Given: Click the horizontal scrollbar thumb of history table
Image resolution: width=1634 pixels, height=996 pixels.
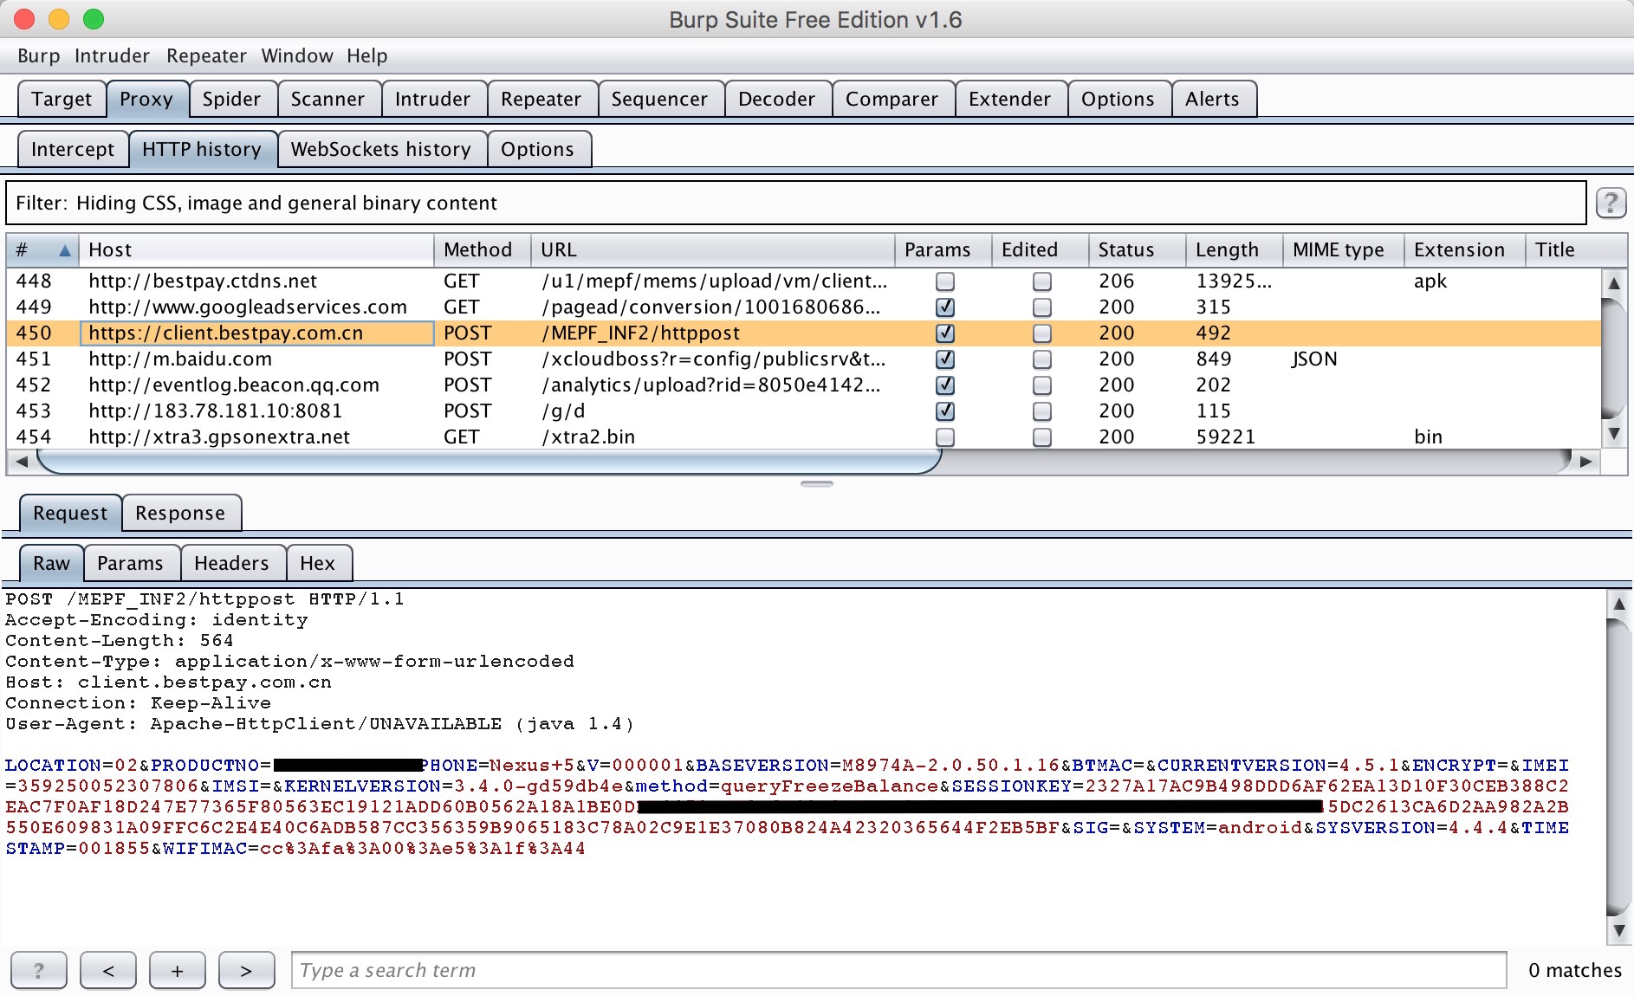Looking at the screenshot, I should click(x=490, y=462).
